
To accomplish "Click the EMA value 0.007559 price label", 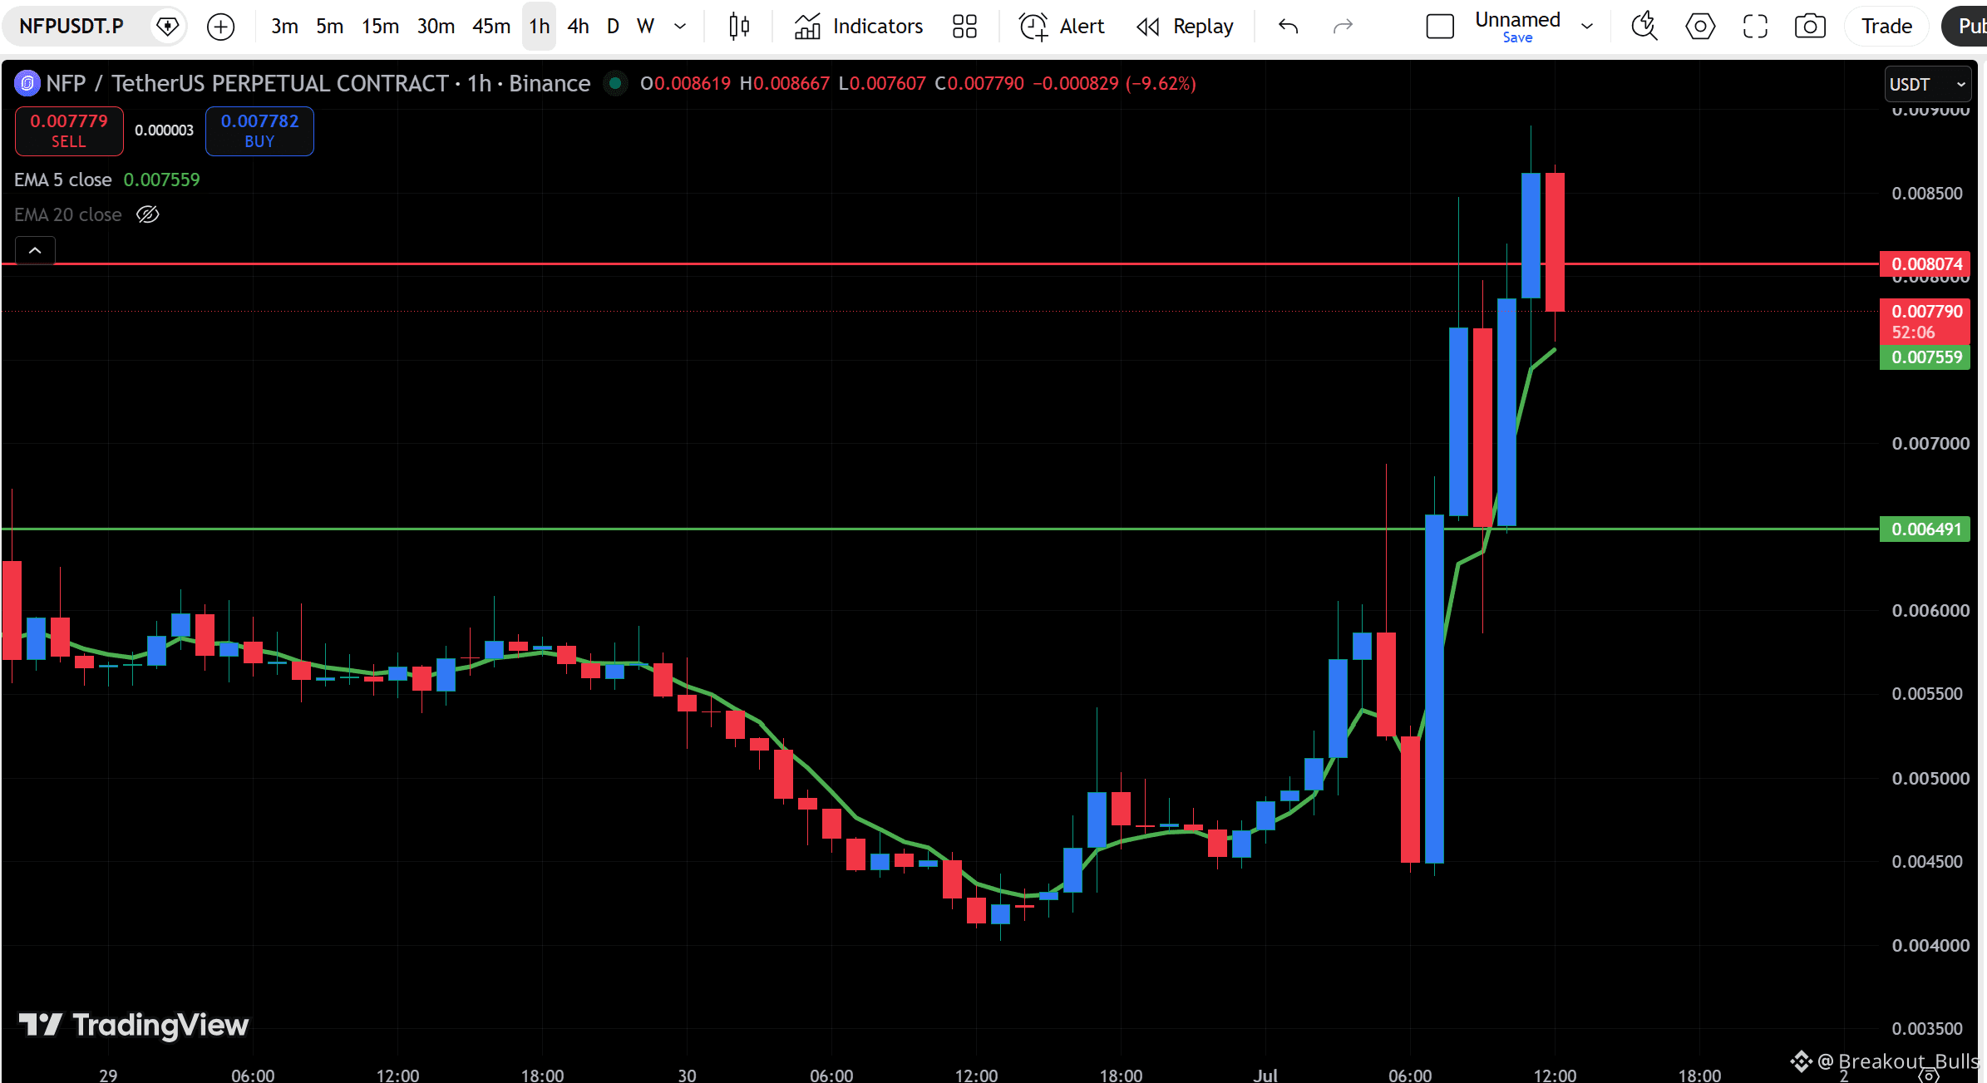I will pos(1925,357).
